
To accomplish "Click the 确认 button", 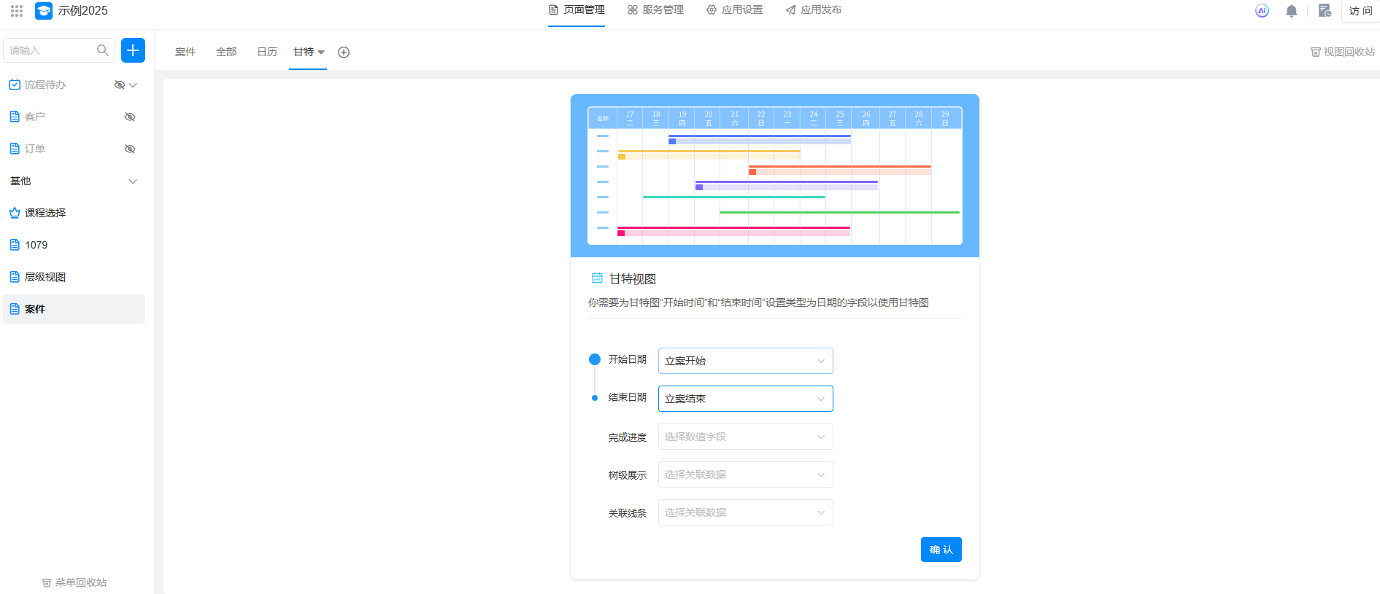I will pyautogui.click(x=941, y=550).
